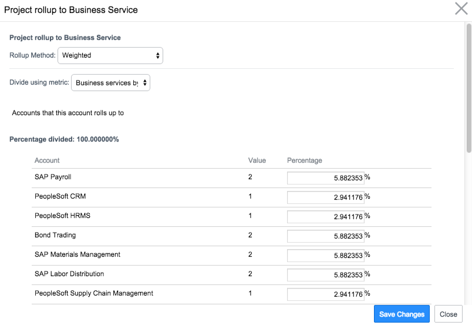Select the PeopleSoft HRMS account name
The width and height of the screenshot is (472, 329).
click(62, 216)
